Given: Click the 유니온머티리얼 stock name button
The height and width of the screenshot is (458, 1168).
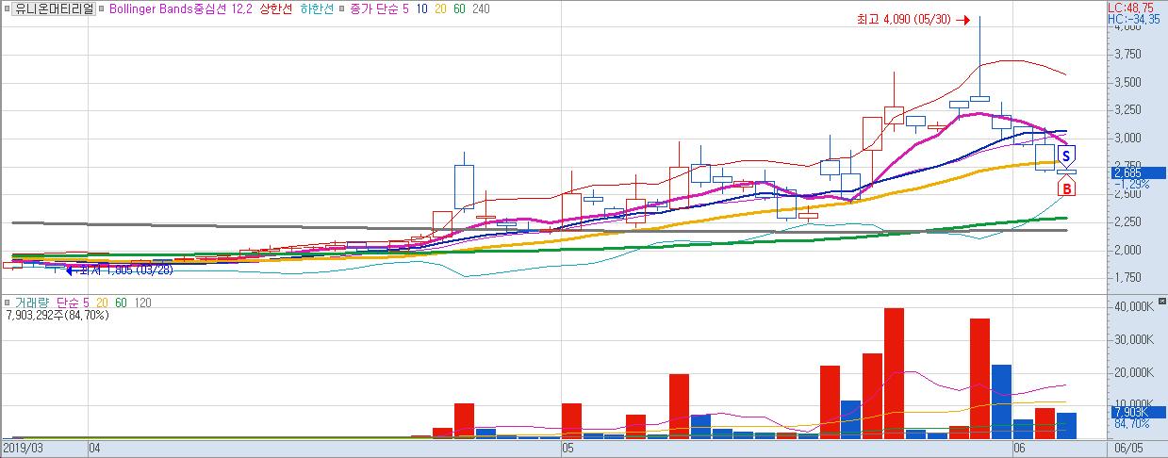Looking at the screenshot, I should click(56, 9).
